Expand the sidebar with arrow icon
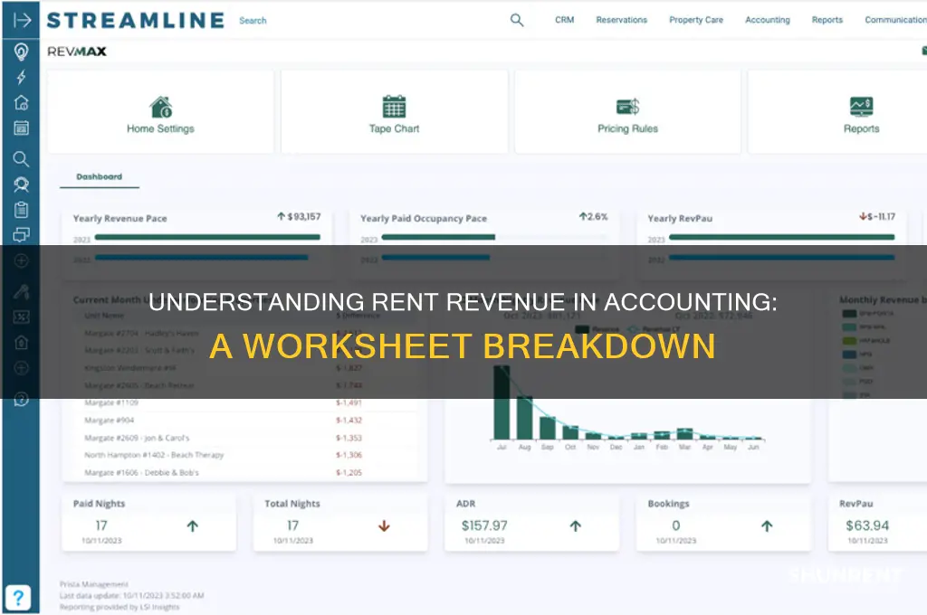This screenshot has height=615, width=927. coord(22,20)
